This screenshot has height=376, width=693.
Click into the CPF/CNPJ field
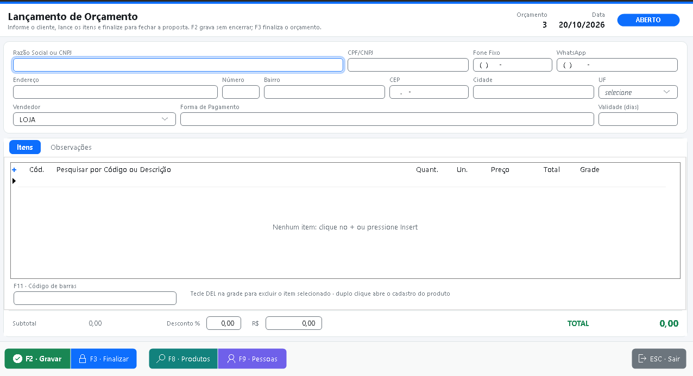click(408, 65)
